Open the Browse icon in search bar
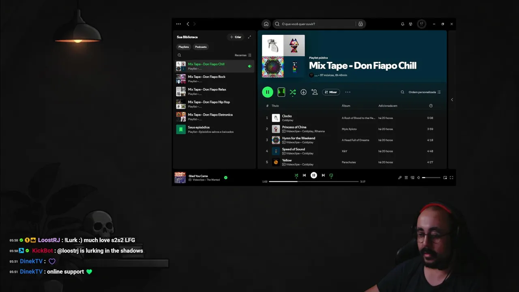This screenshot has width=519, height=292. point(360,24)
